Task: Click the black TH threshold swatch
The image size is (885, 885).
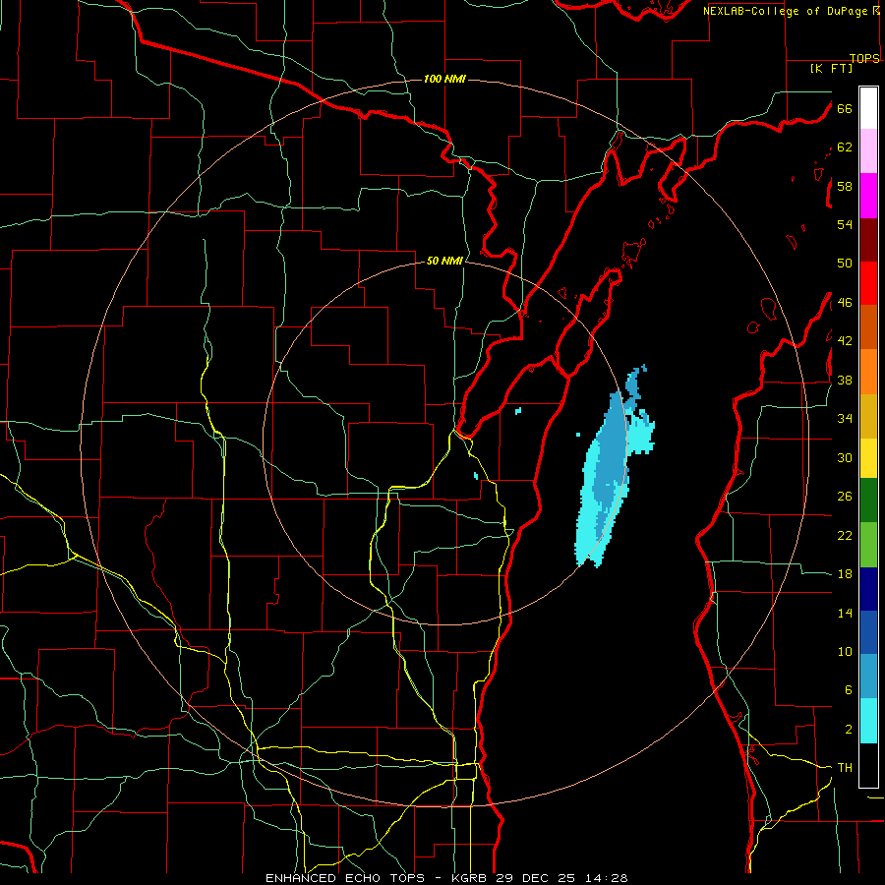Action: pyautogui.click(x=868, y=765)
